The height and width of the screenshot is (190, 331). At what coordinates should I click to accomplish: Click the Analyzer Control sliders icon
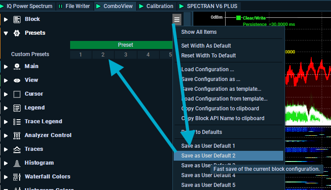point(17,135)
